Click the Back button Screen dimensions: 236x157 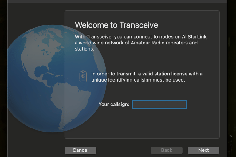pyautogui.click(x=167, y=150)
